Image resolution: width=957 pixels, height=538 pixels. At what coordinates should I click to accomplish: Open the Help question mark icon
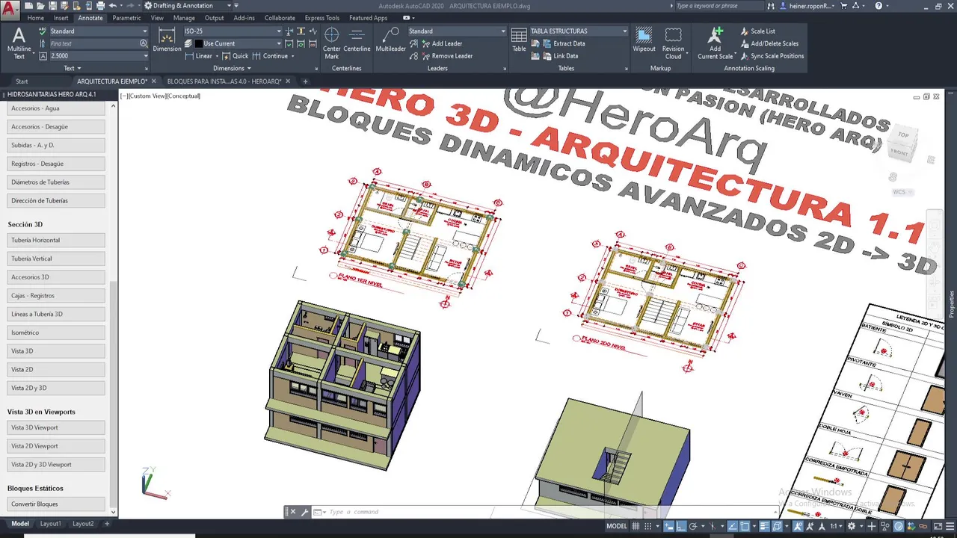pyautogui.click(x=879, y=5)
